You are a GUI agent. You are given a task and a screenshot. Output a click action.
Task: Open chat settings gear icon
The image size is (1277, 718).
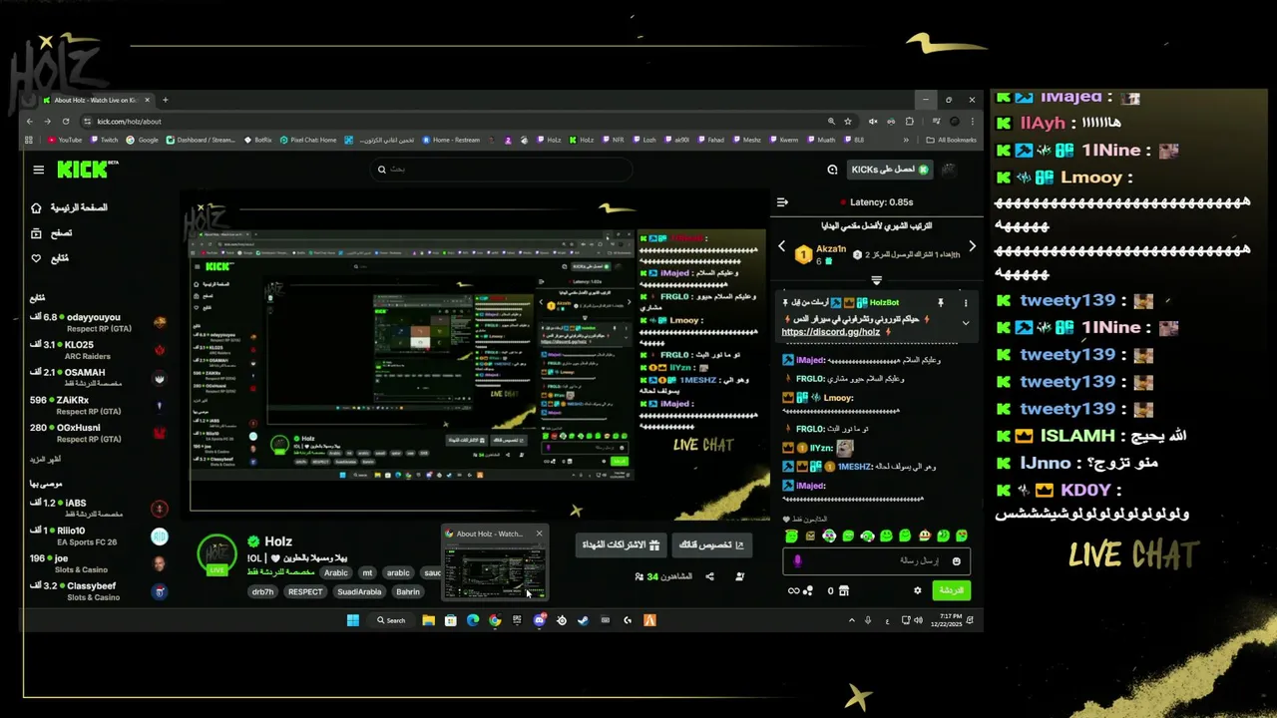coord(918,590)
